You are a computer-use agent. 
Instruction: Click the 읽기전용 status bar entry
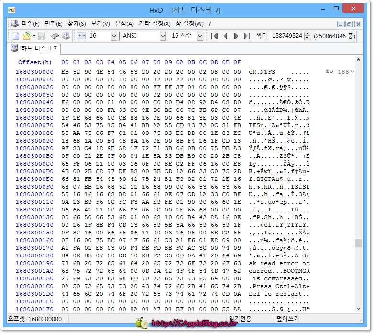[x=240, y=319]
